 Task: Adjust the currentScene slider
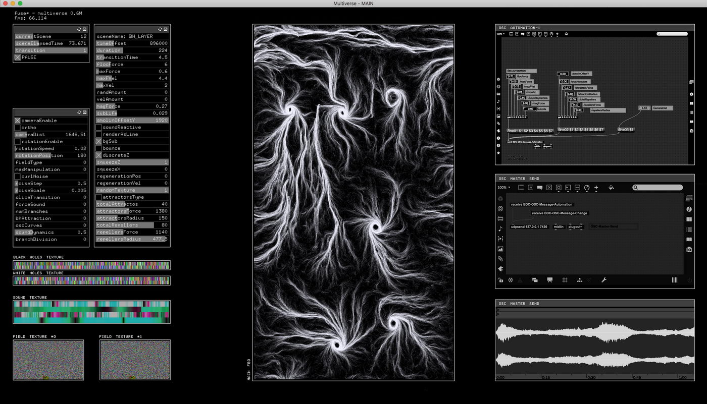51,37
